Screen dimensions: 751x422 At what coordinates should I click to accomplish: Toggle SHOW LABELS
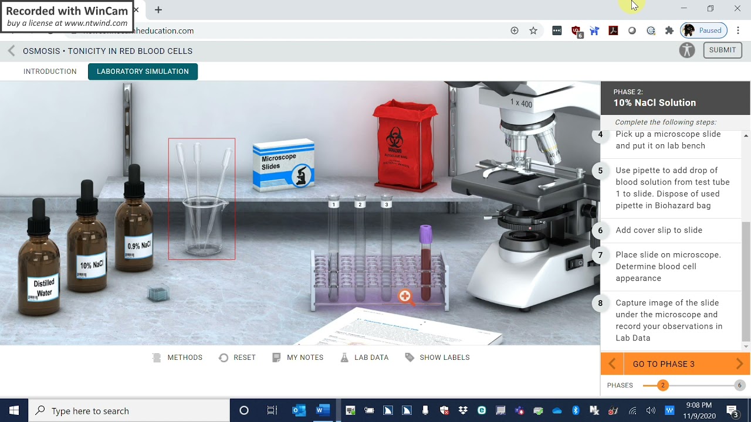click(437, 358)
